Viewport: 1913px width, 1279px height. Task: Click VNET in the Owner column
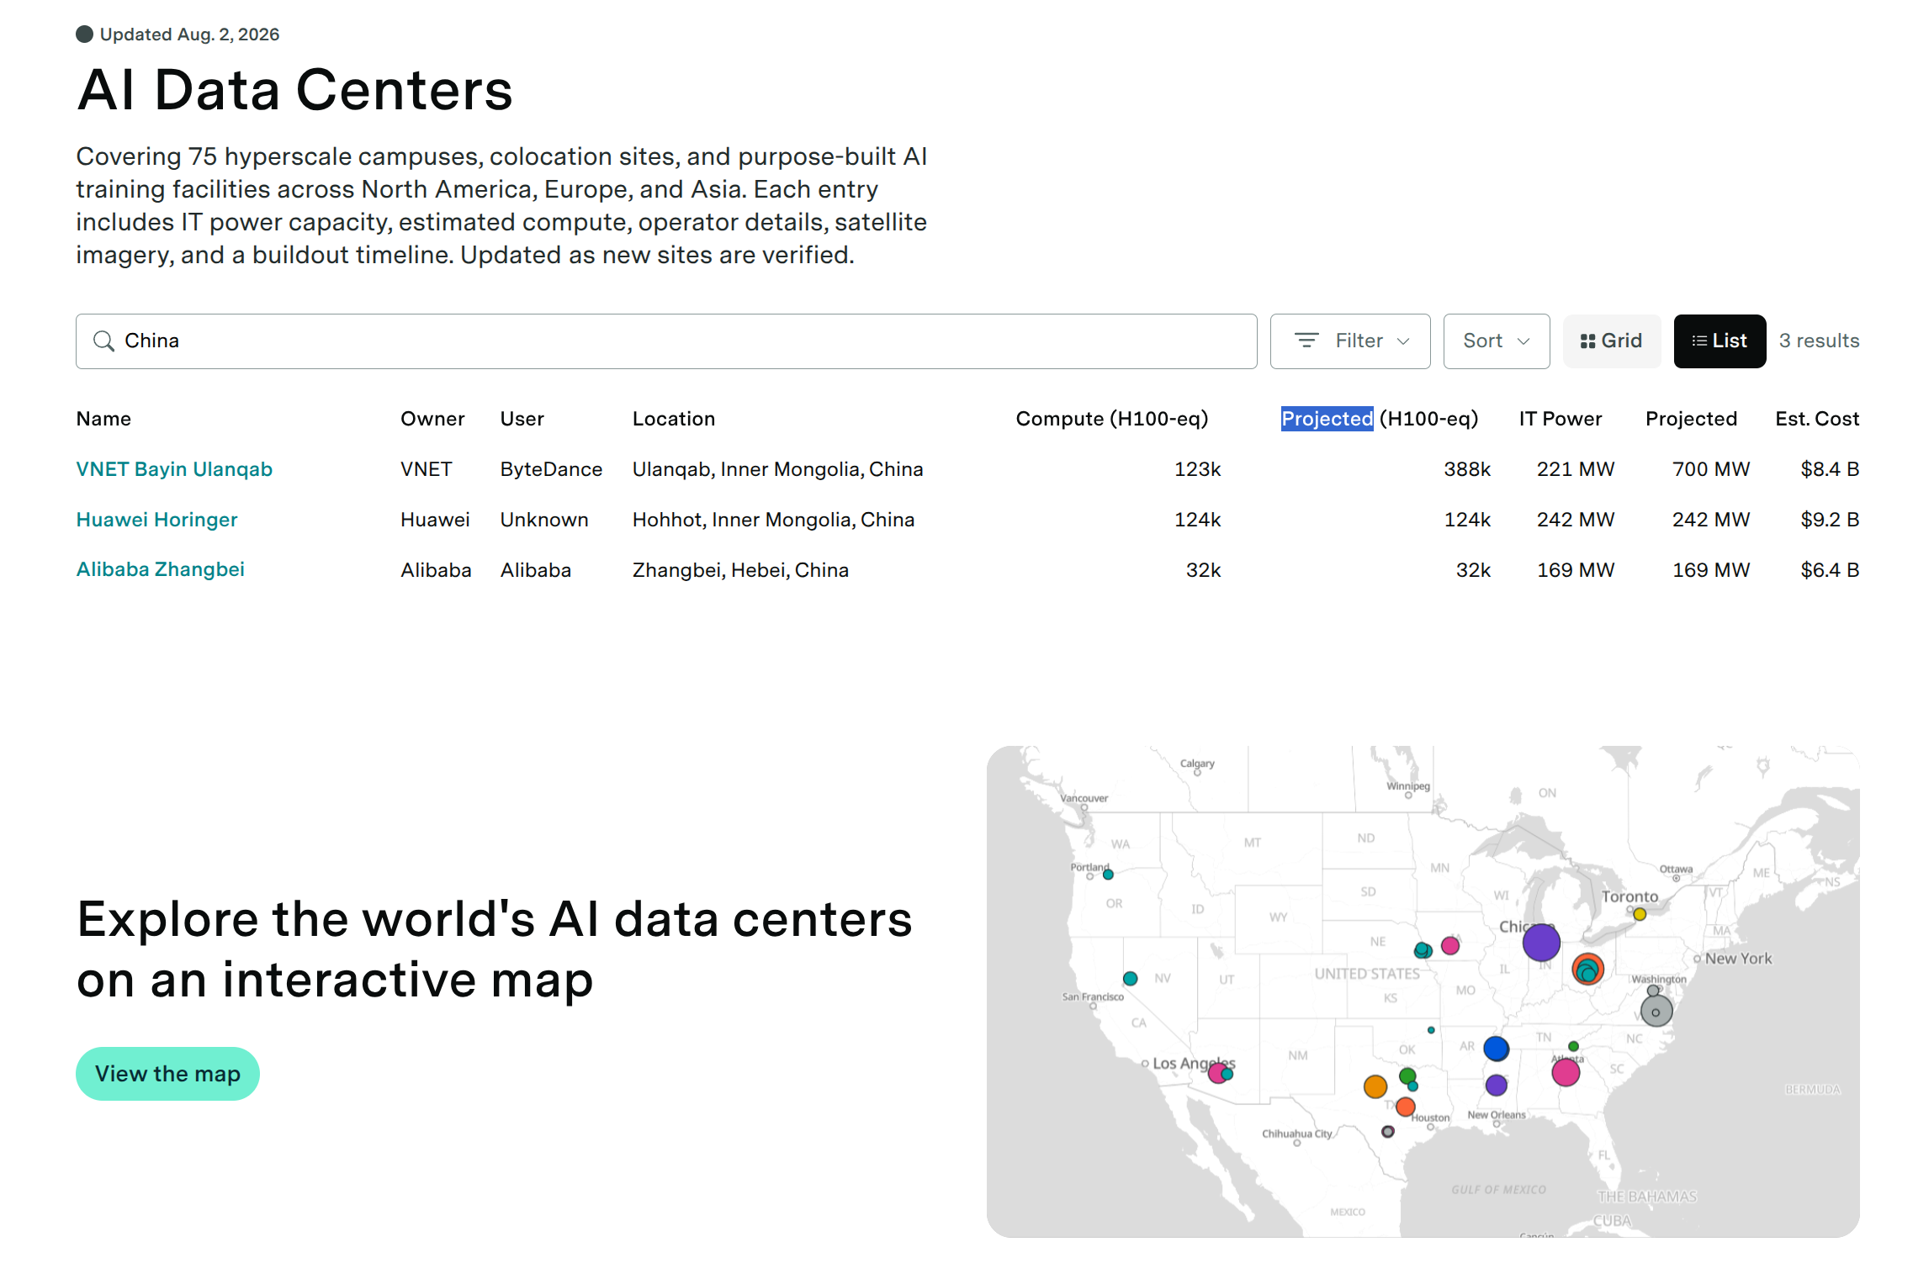[x=426, y=469]
